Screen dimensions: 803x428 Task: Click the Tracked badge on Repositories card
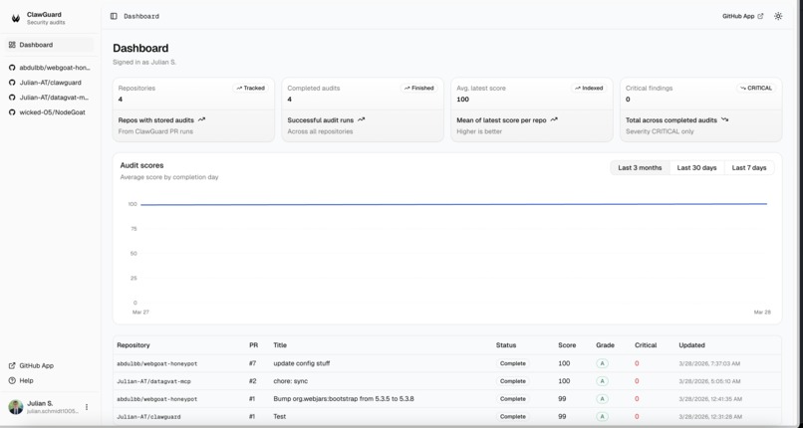pos(251,88)
